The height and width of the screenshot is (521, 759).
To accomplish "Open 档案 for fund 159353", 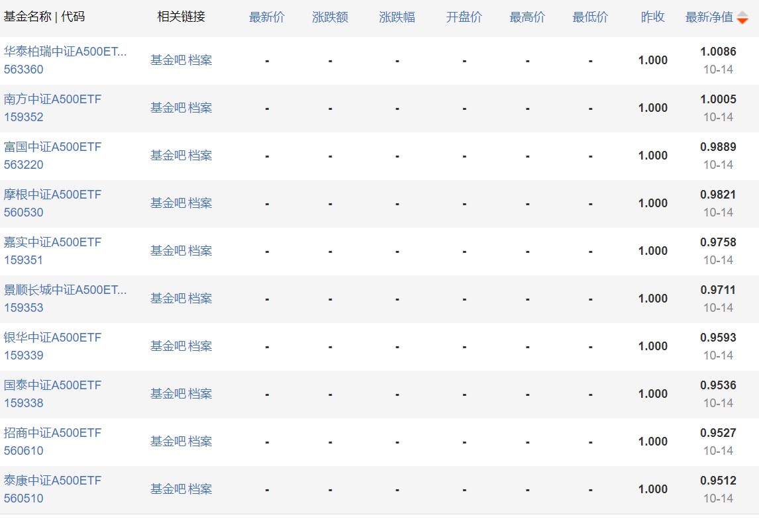I will [x=201, y=298].
